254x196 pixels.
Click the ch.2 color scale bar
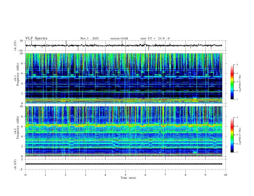[232, 135]
